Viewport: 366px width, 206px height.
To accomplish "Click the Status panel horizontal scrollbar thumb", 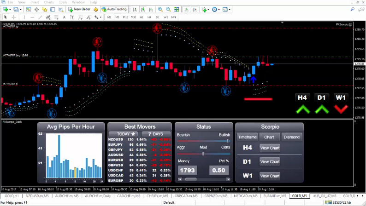I will (191, 179).
